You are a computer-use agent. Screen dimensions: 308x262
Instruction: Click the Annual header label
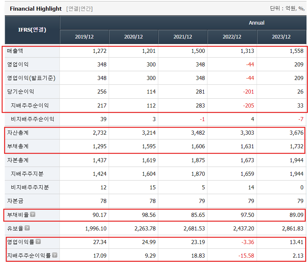[x=257, y=23]
